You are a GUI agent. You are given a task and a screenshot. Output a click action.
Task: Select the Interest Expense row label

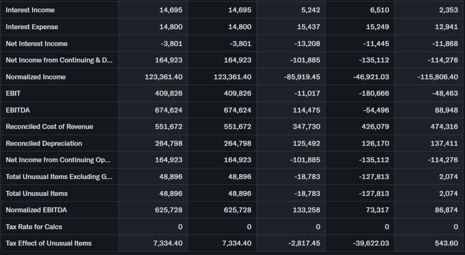pyautogui.click(x=32, y=27)
